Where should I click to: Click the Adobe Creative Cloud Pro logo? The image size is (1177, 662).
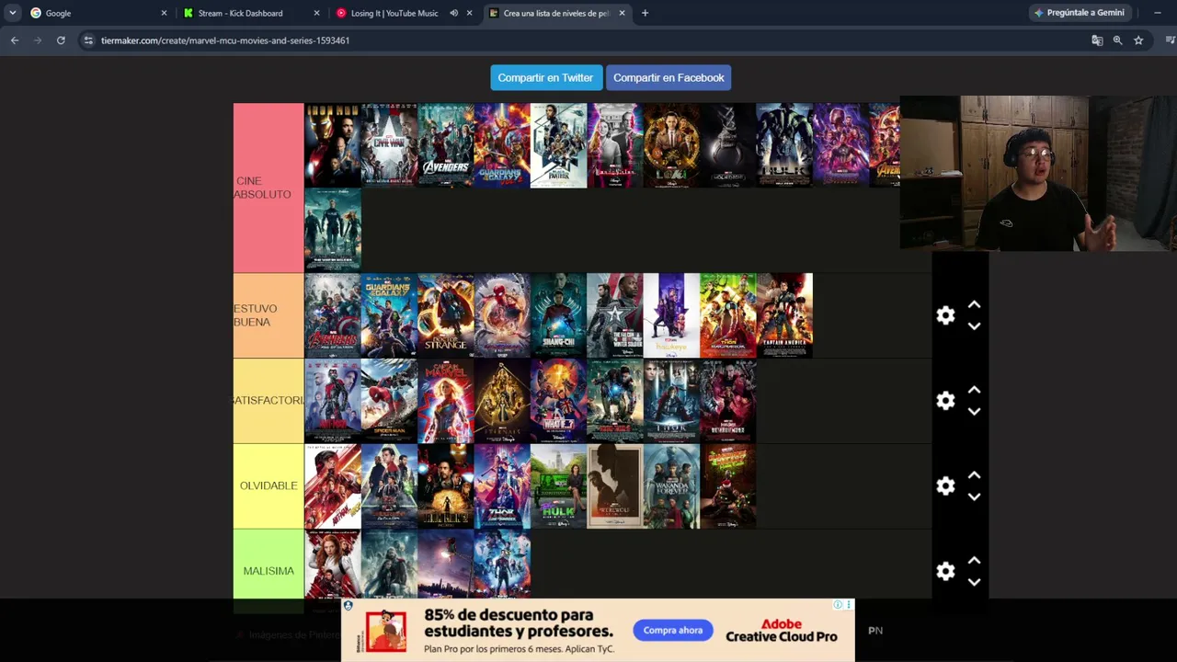(781, 630)
